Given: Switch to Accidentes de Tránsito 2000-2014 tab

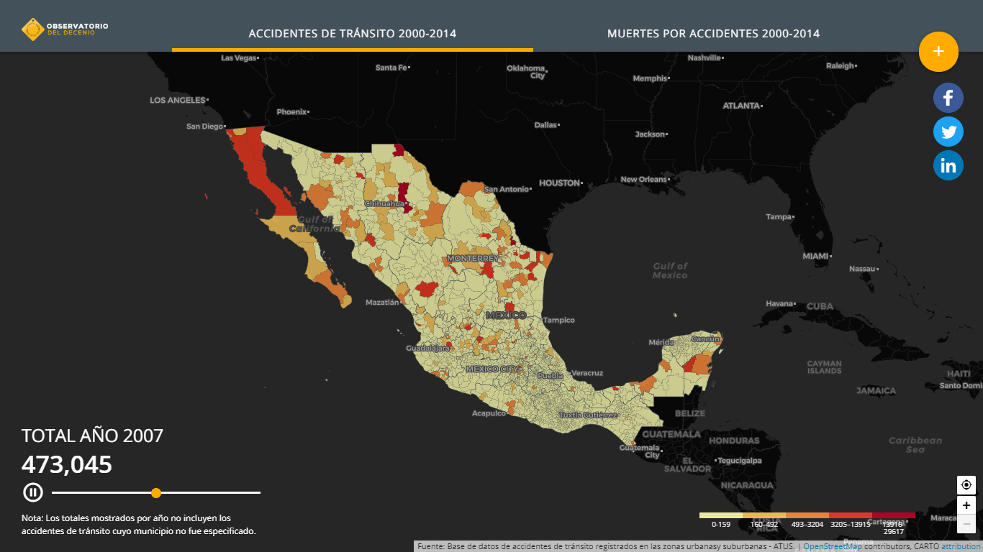Looking at the screenshot, I should click(352, 34).
